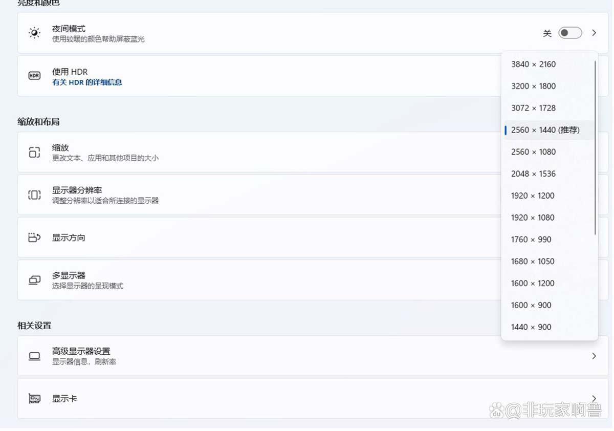Click the HDR badge icon
614x431 pixels.
[34, 76]
